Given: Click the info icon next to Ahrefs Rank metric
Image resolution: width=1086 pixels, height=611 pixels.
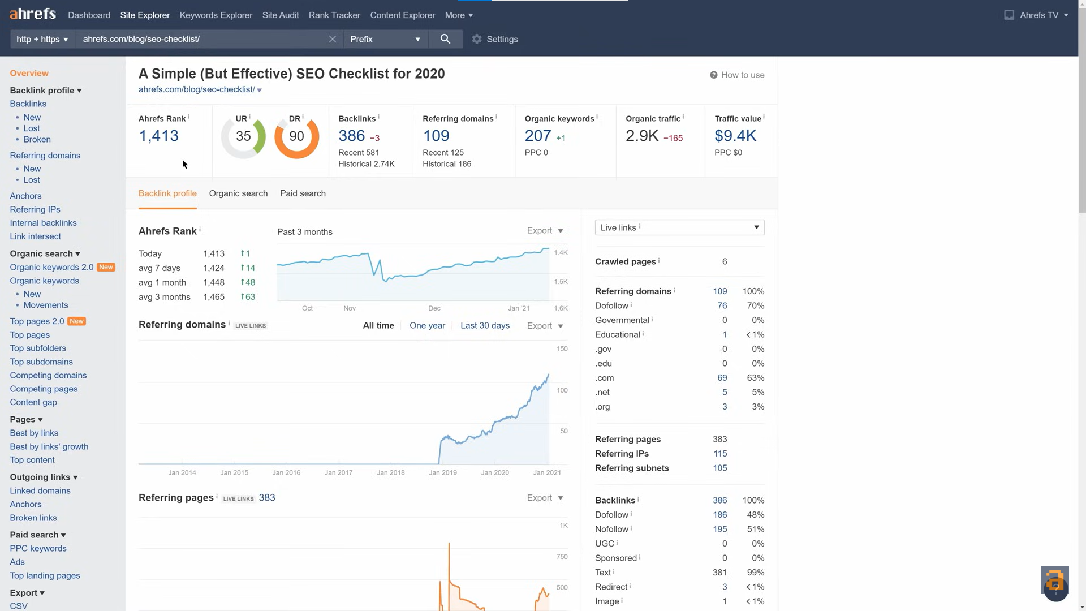Looking at the screenshot, I should (x=188, y=117).
